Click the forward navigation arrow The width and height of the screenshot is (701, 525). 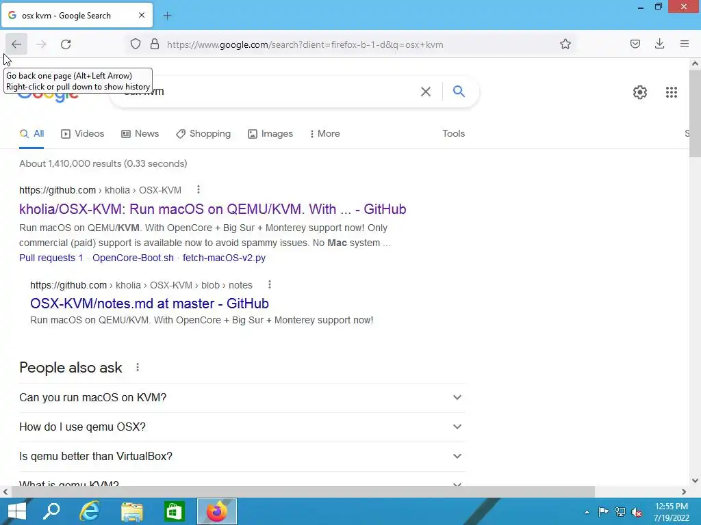(41, 44)
